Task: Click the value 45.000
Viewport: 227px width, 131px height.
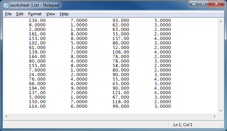Action: pos(121,83)
